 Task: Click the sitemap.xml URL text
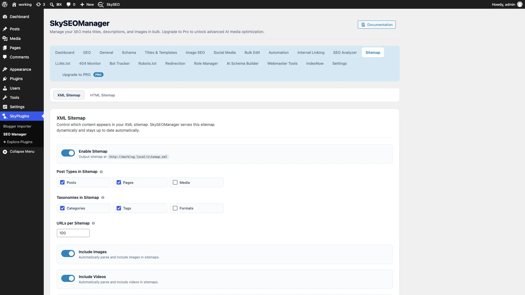coord(138,157)
